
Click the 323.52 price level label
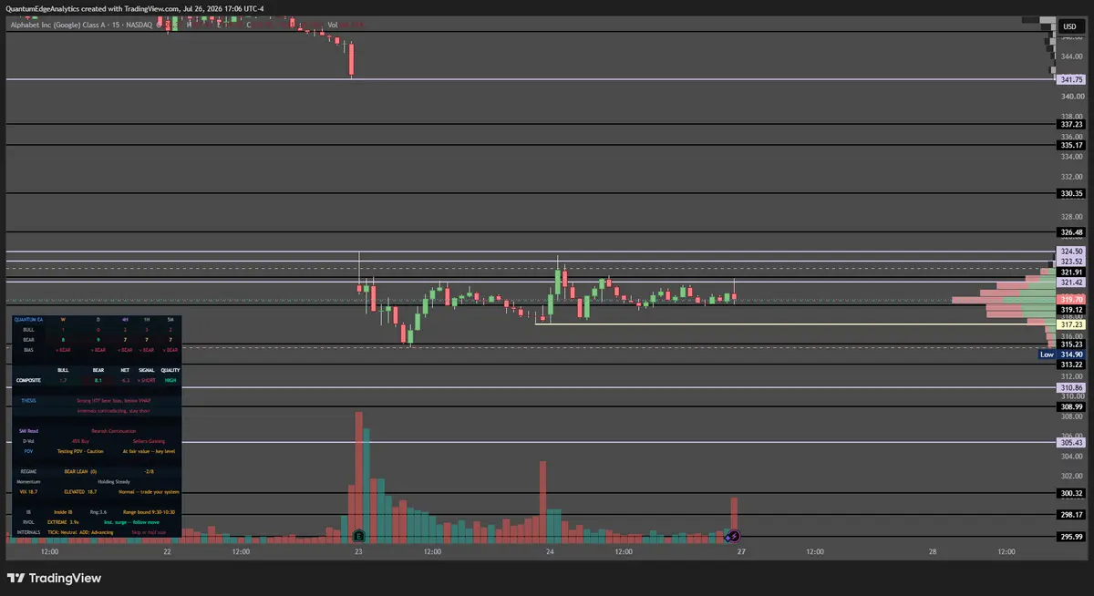pyautogui.click(x=1071, y=262)
